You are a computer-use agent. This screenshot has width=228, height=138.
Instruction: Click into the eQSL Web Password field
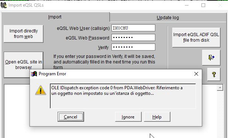coord(133,38)
